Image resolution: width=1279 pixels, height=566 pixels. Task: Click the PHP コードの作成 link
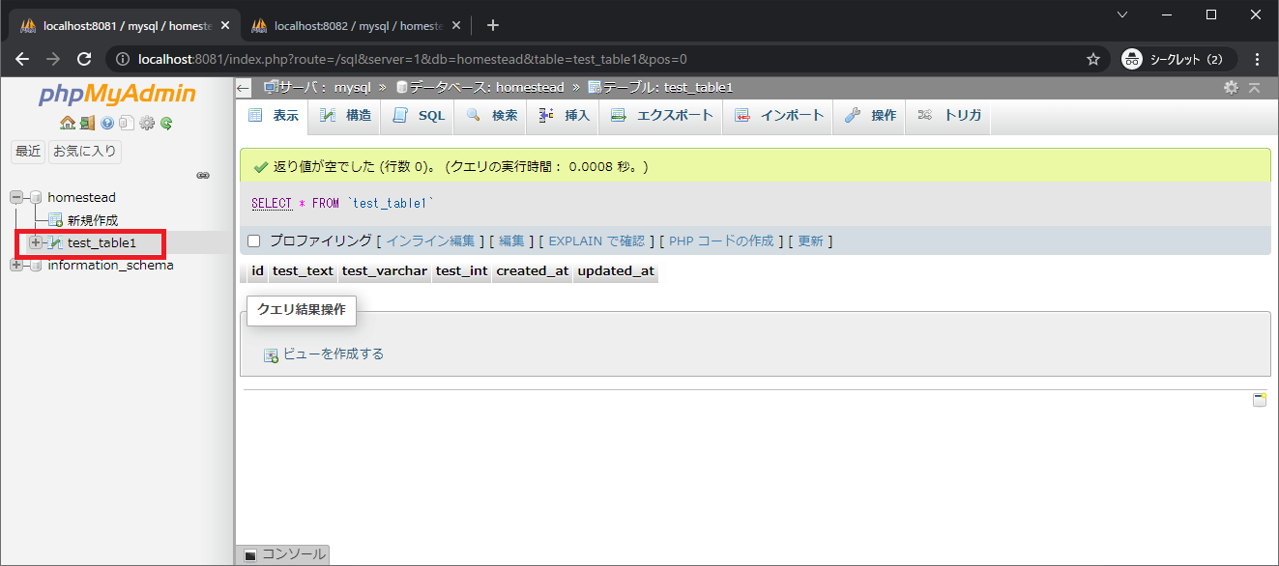(x=721, y=241)
